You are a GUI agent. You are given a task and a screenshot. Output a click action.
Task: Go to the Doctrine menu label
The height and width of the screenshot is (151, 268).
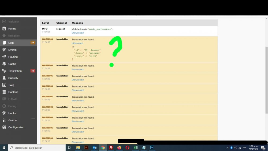[x=13, y=92]
